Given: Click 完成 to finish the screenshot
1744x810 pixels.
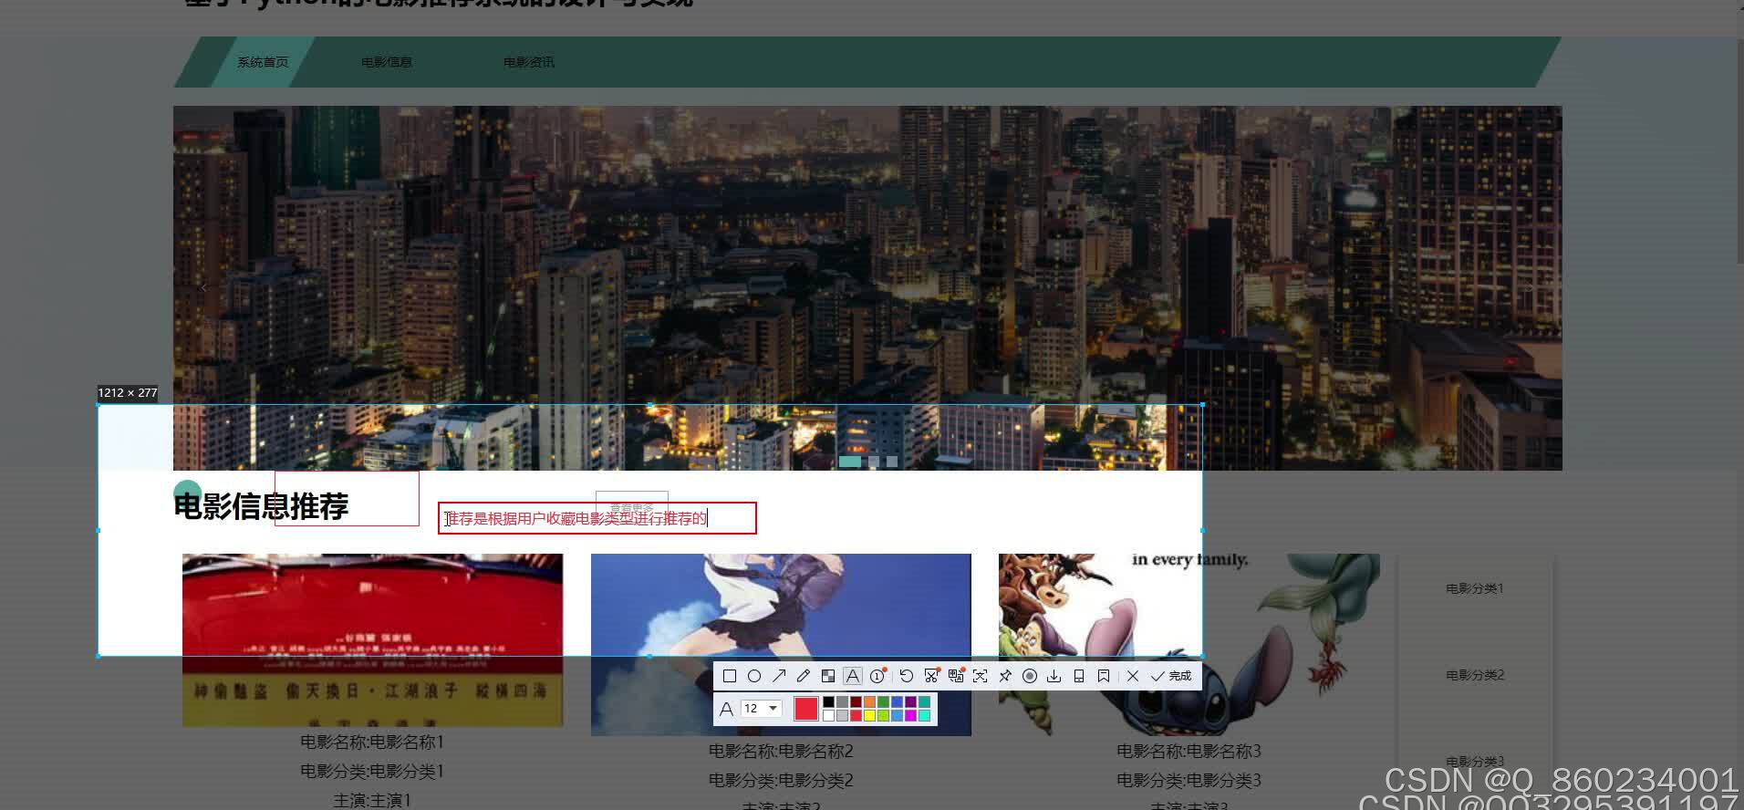Looking at the screenshot, I should click(x=1171, y=676).
